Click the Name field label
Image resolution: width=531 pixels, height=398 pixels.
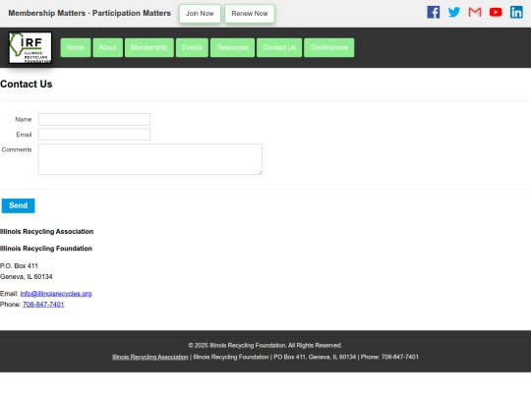(x=24, y=119)
